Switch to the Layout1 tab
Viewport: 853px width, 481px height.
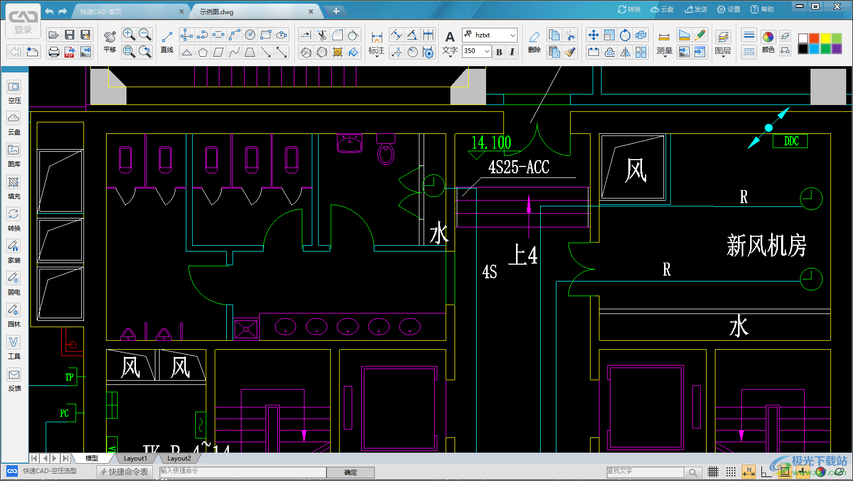click(x=135, y=458)
